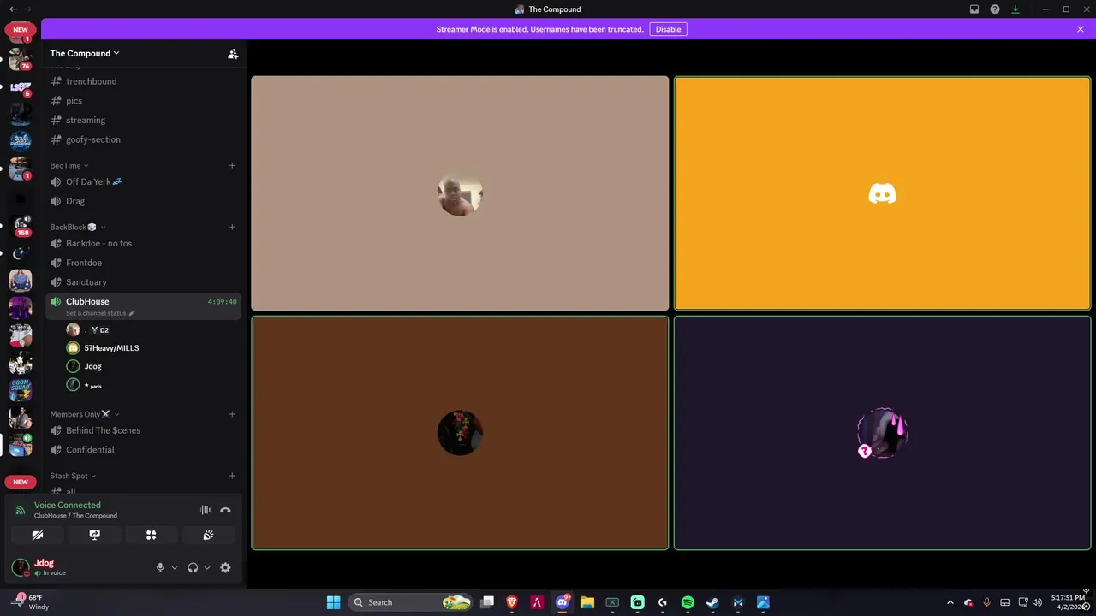Jump to new mentions at bottom
Viewport: 1096px width, 616px height.
pyautogui.click(x=21, y=482)
